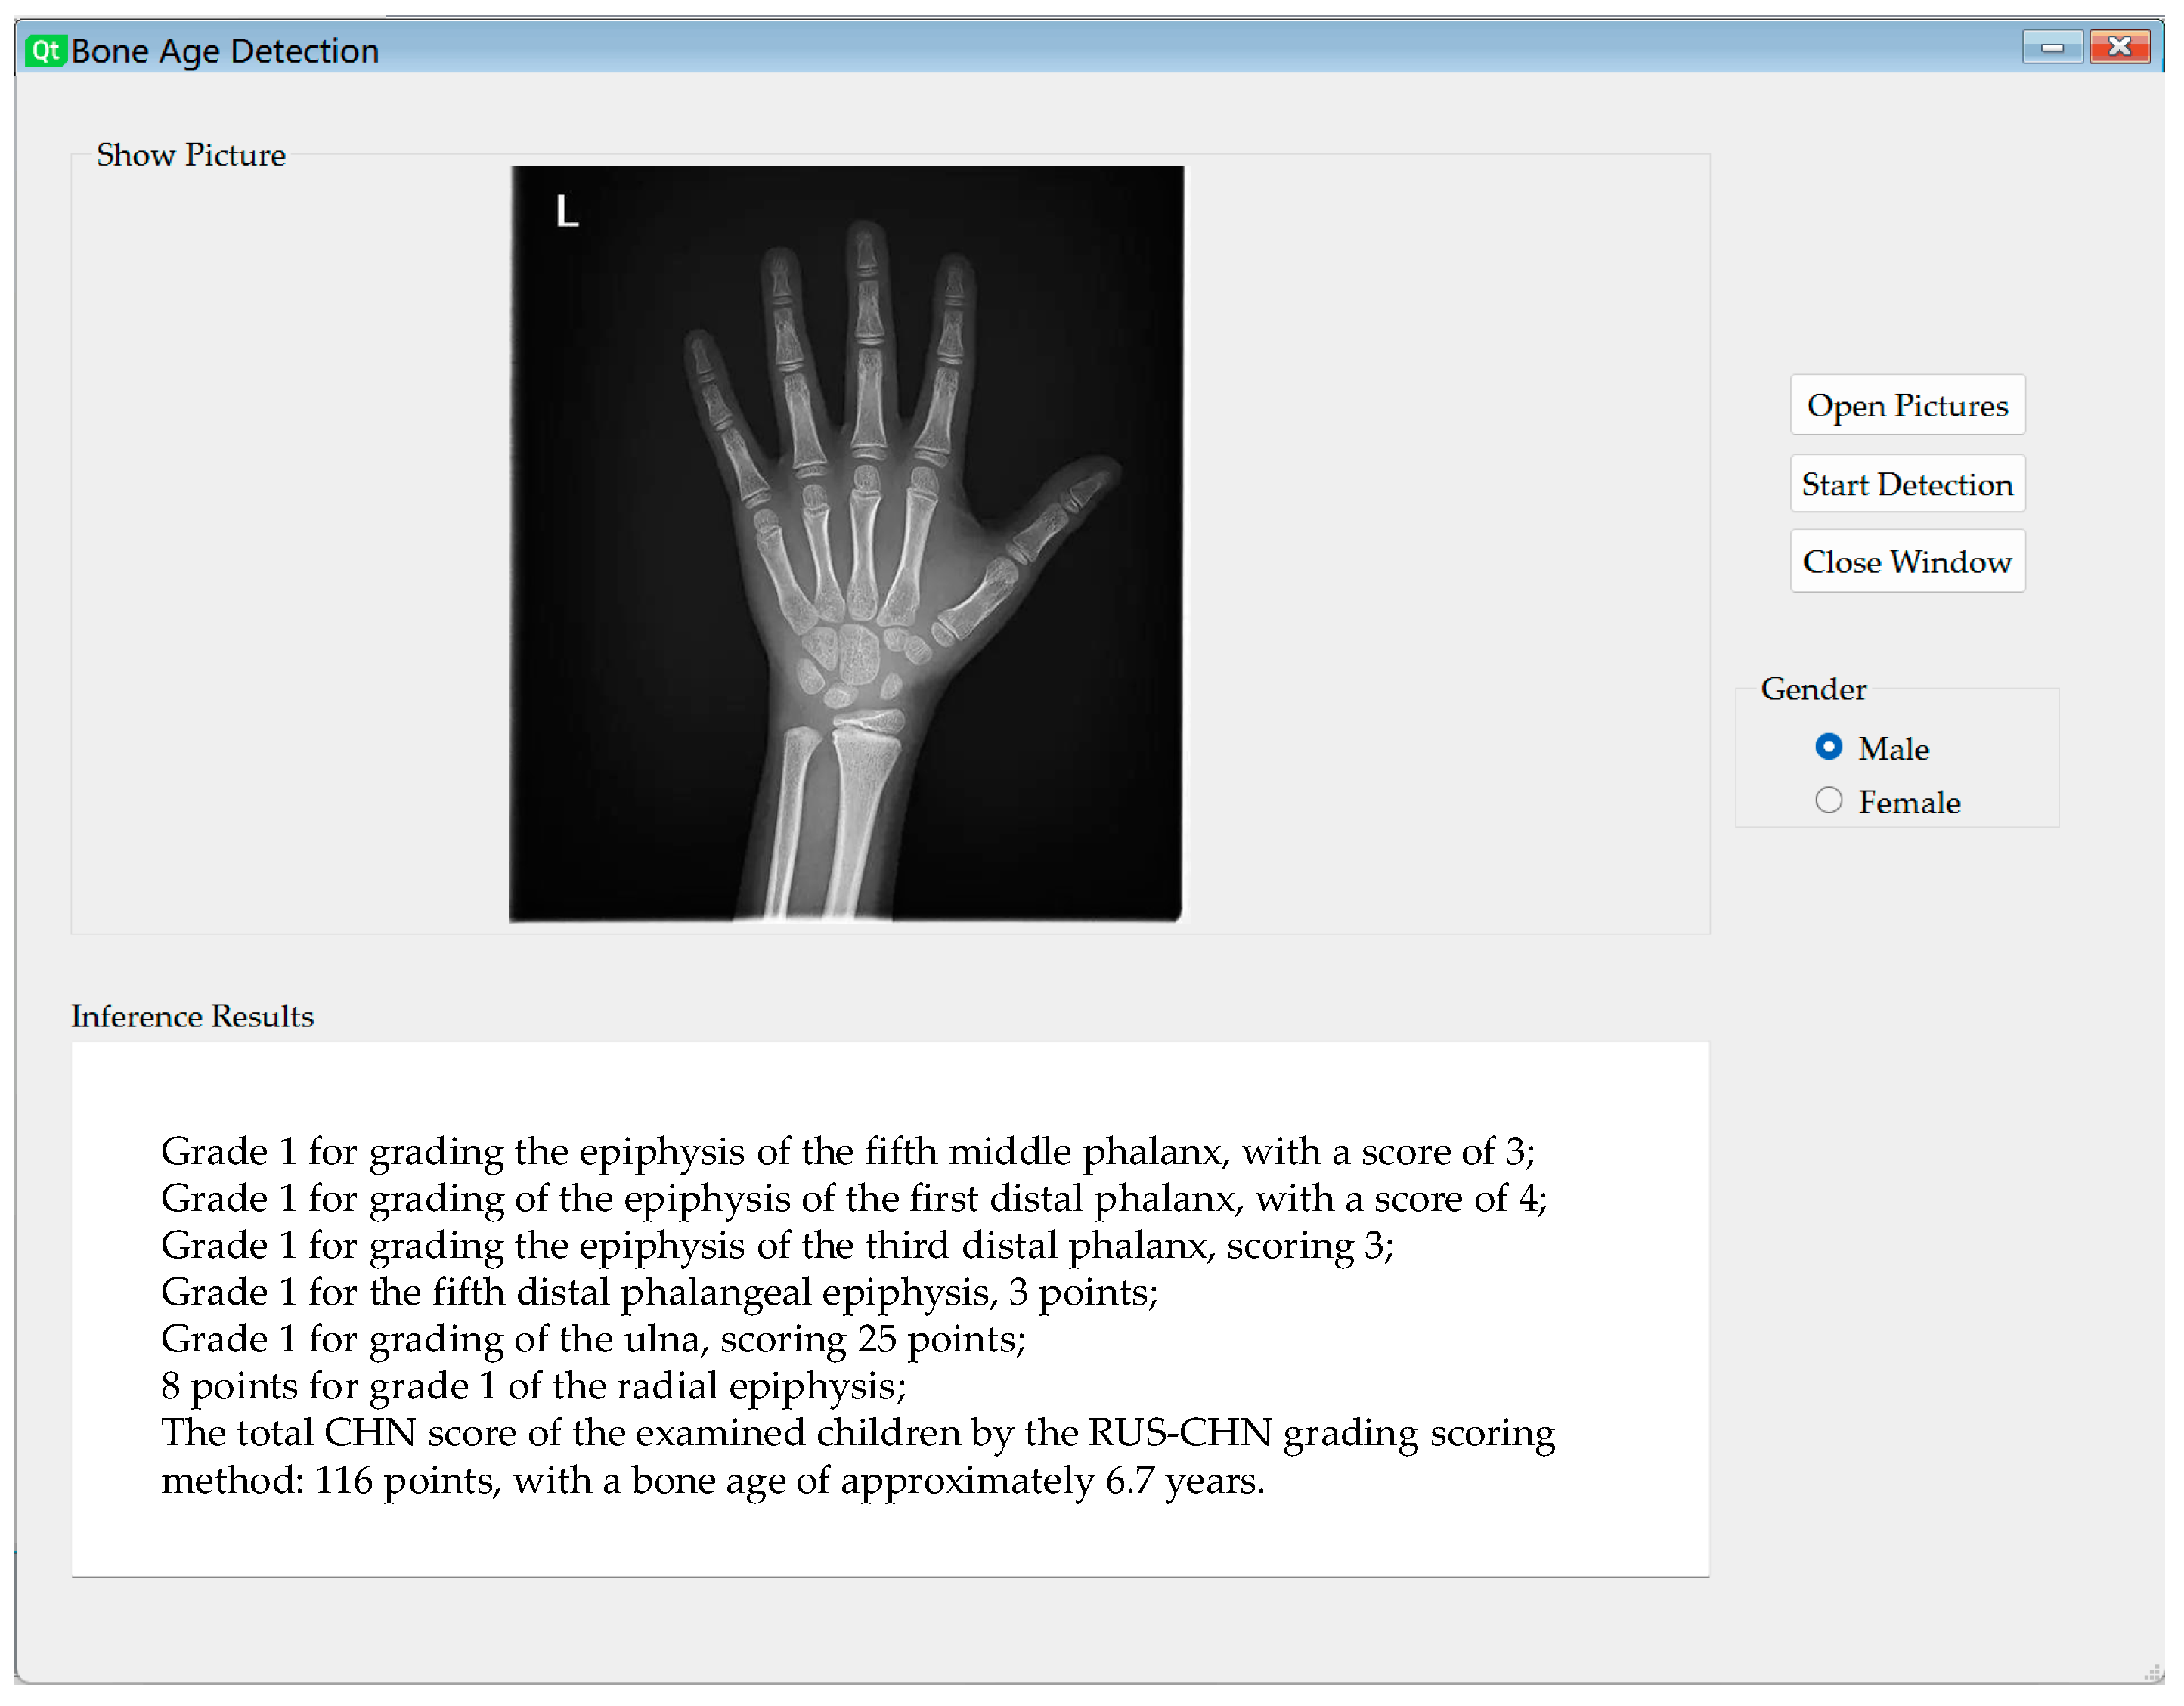Image resolution: width=2184 pixels, height=1706 pixels.
Task: Click the L marker on the X-ray
Action: click(x=567, y=212)
